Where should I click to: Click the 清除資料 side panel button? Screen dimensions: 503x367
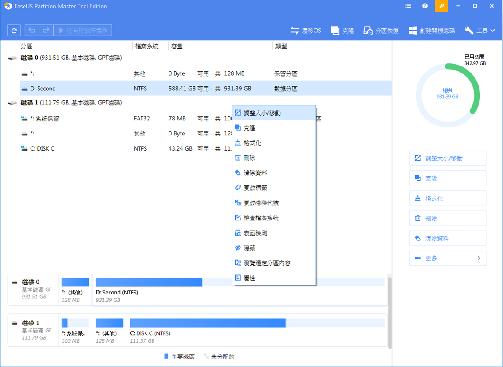pyautogui.click(x=448, y=238)
